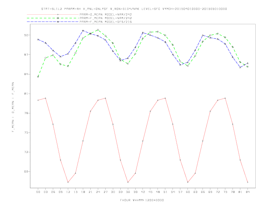Viewport: 270px width, 209px height.
Task: Click x-axis forecast hour label 54
Action: coord(173,192)
